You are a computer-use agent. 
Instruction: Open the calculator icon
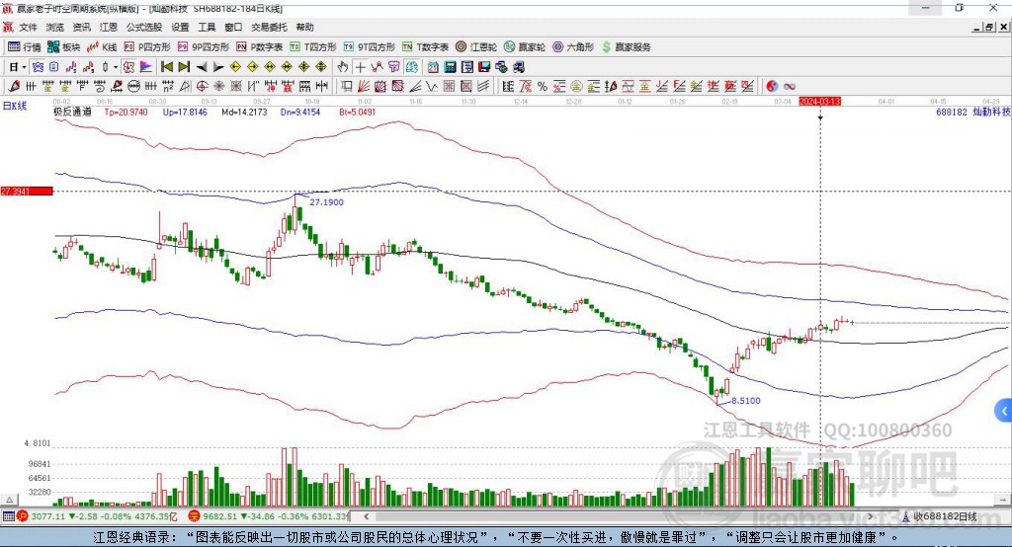click(450, 67)
